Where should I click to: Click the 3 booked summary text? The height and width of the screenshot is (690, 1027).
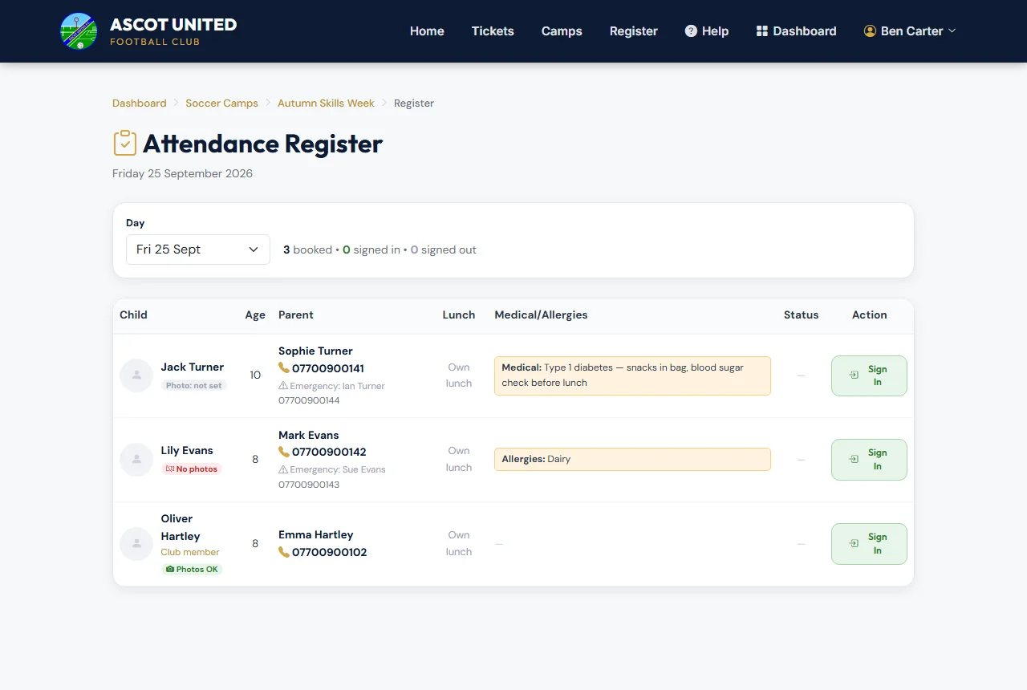pos(307,250)
